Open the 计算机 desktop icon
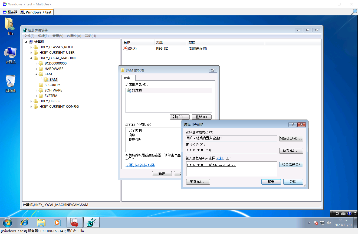Screen dimensions: 358x234 pyautogui.click(x=10, y=55)
